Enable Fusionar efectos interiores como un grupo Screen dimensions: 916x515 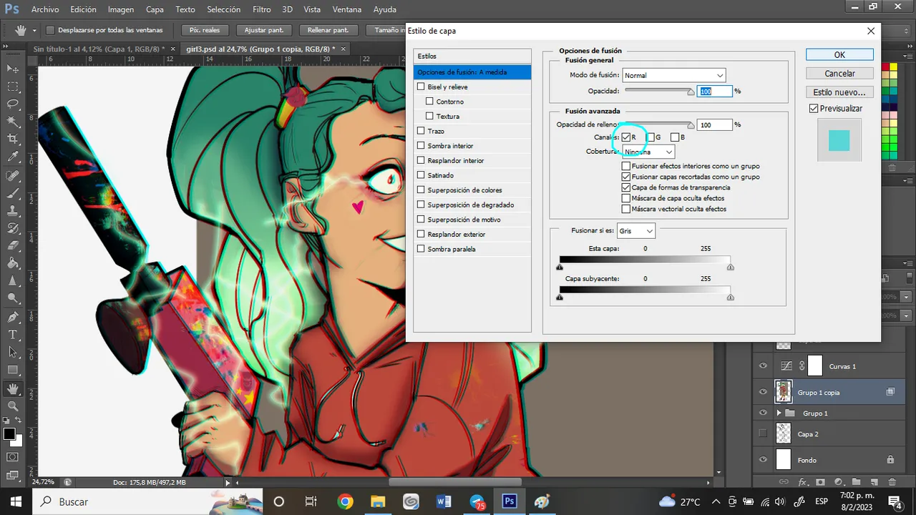626,166
